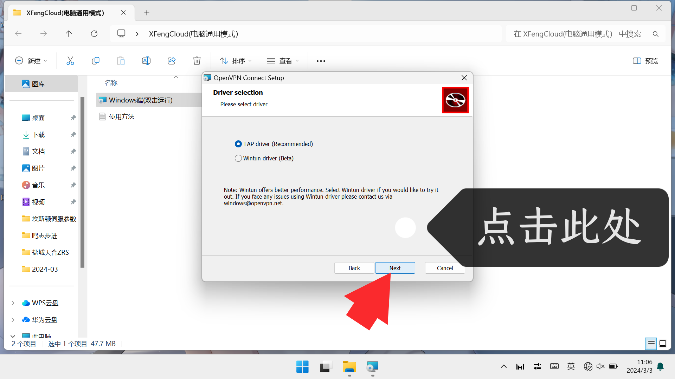
Task: Open 图库 in navigation pane
Action: (x=41, y=84)
